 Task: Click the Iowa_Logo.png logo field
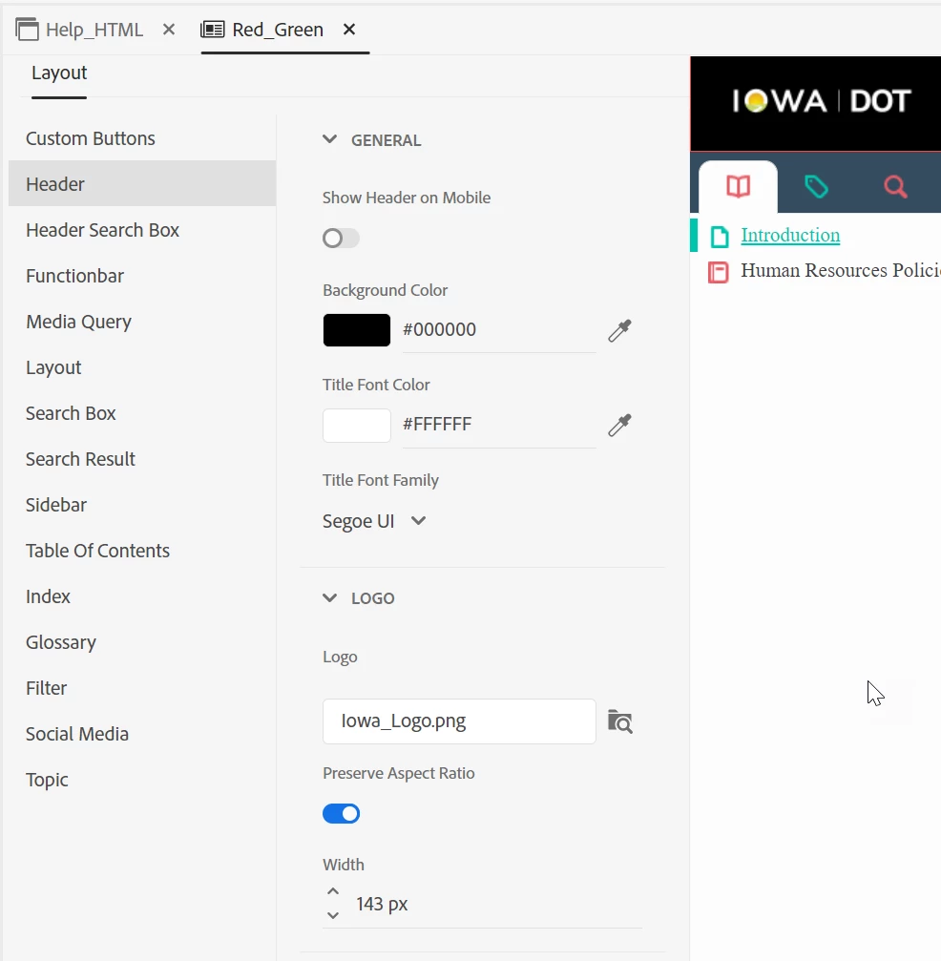pyautogui.click(x=459, y=721)
